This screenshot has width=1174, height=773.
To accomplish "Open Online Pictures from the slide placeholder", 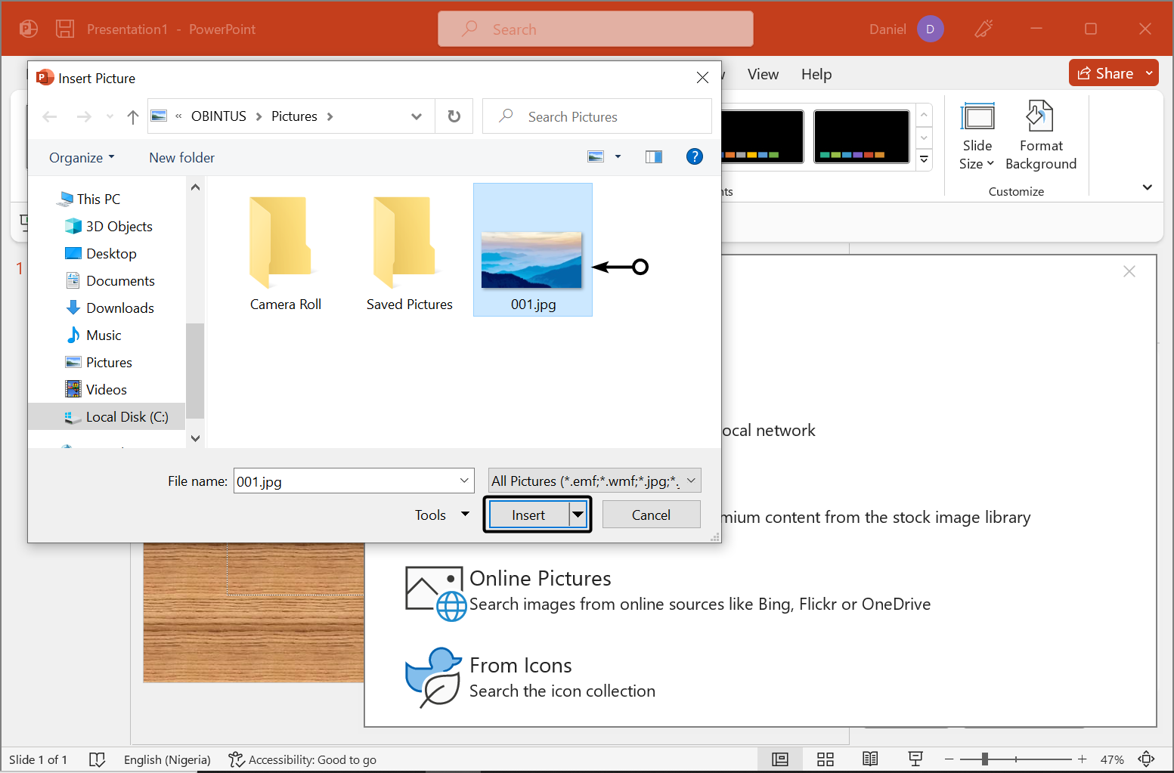I will (x=541, y=578).
